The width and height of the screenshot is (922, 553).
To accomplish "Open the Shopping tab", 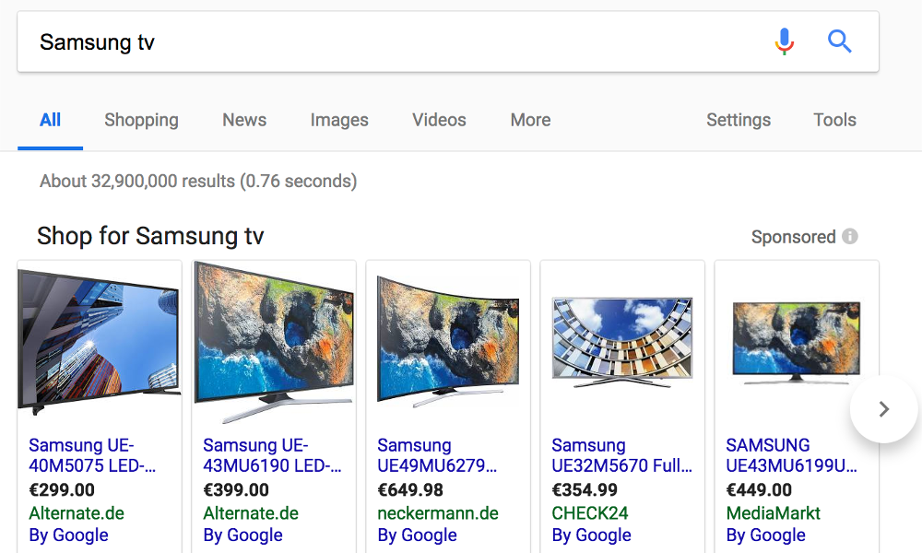I will [141, 120].
